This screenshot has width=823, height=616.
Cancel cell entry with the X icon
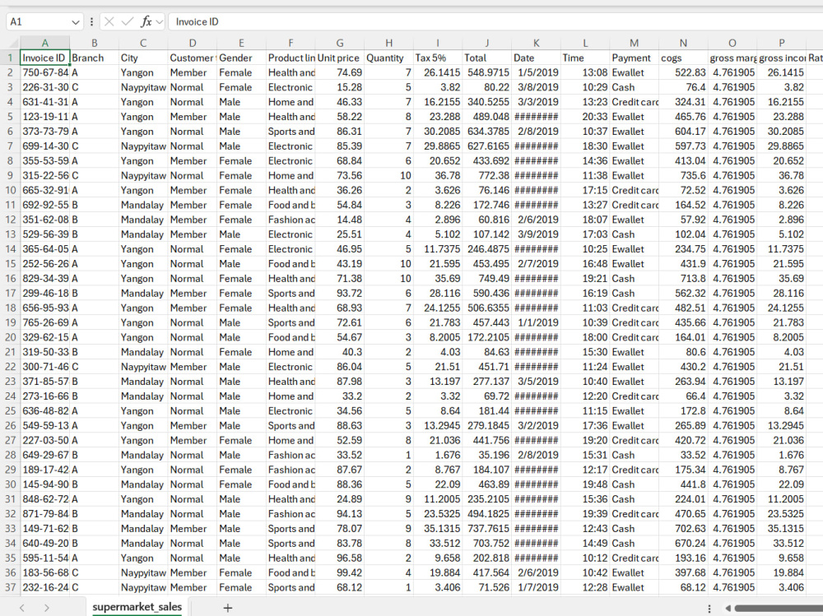(108, 21)
